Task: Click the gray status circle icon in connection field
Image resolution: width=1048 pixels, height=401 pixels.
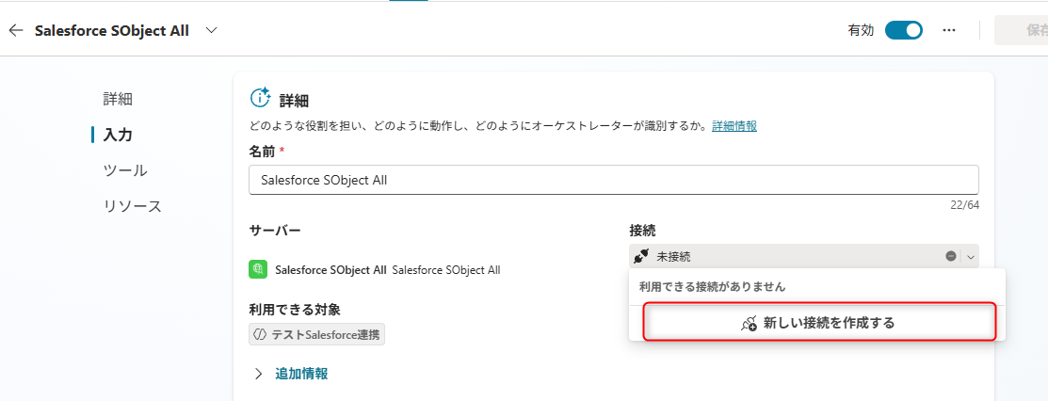Action: coord(950,256)
